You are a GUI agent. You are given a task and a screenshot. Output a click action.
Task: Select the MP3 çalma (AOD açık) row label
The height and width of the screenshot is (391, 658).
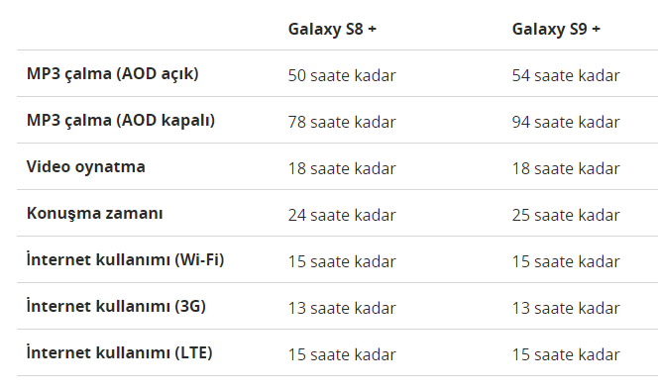[112, 74]
